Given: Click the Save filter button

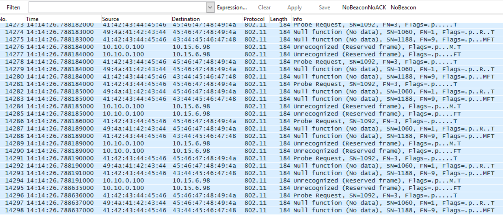Looking at the screenshot, I should point(324,7).
